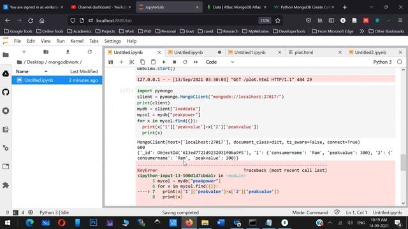The height and width of the screenshot is (229, 408).
Task: Click the Python 3 kernel name
Action: tap(382, 62)
